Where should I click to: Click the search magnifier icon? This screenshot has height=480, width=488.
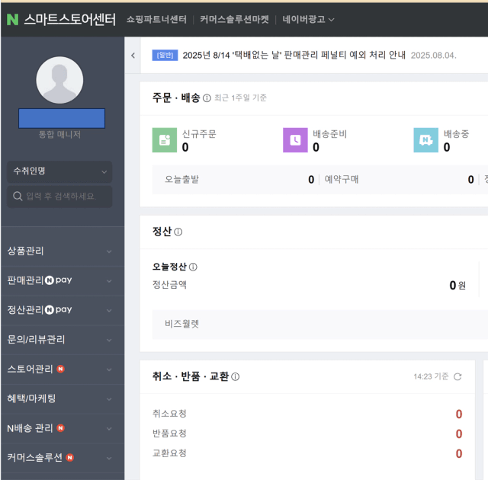click(18, 196)
